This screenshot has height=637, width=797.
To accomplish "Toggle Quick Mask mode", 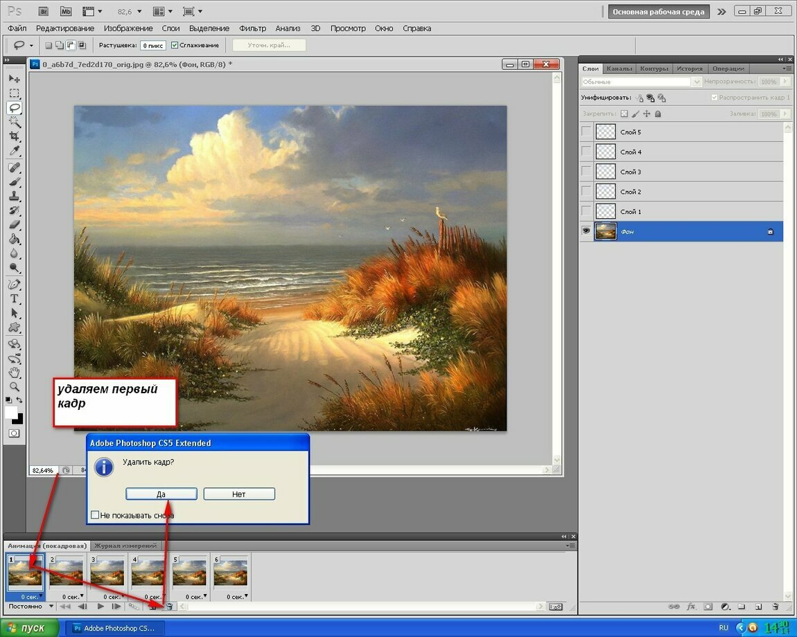I will pyautogui.click(x=15, y=433).
